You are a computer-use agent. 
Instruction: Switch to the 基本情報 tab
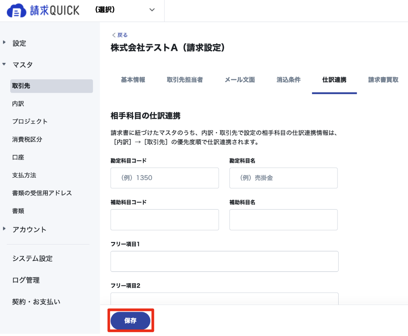pyautogui.click(x=133, y=80)
